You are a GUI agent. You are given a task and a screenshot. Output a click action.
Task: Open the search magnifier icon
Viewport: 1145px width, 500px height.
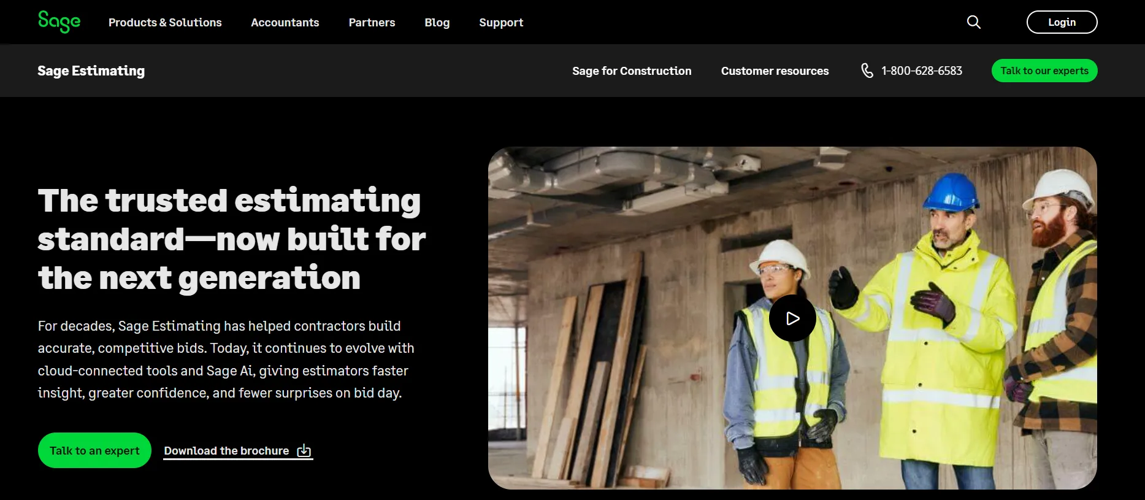point(973,22)
